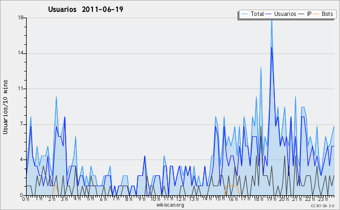The height and width of the screenshot is (210, 340).
Task: Click the '14 h' x-axis label
Action: (x=207, y=199)
